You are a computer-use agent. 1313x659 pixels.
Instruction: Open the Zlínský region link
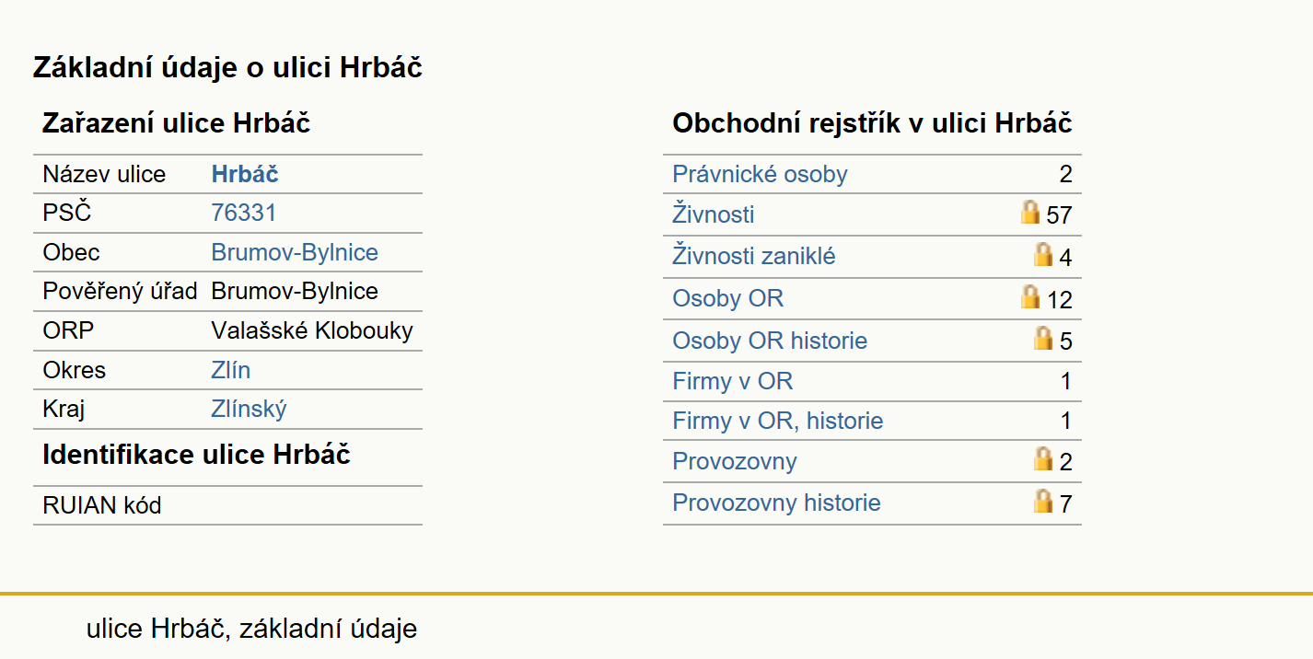(x=249, y=409)
